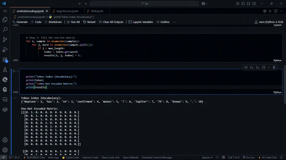The image size is (286, 160).
Task: Open the remote window indicator
Action: [x=3, y=157]
